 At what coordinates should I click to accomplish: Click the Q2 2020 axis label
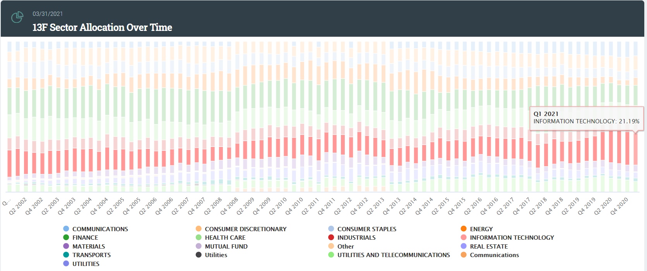[603, 206]
